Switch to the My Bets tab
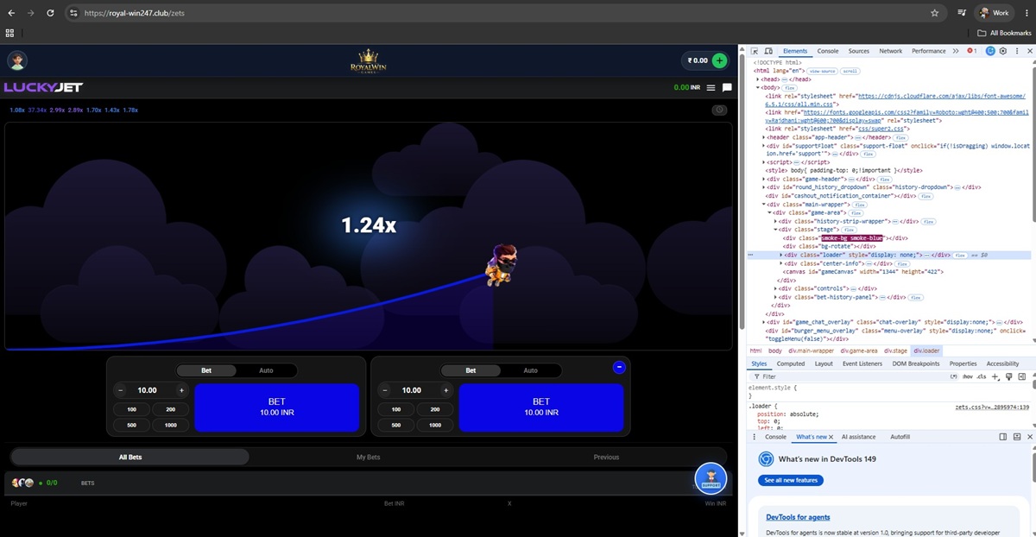Viewport: 1036px width, 537px height. [368, 457]
